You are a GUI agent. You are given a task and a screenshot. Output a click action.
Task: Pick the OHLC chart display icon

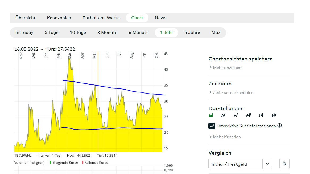(x=261, y=115)
